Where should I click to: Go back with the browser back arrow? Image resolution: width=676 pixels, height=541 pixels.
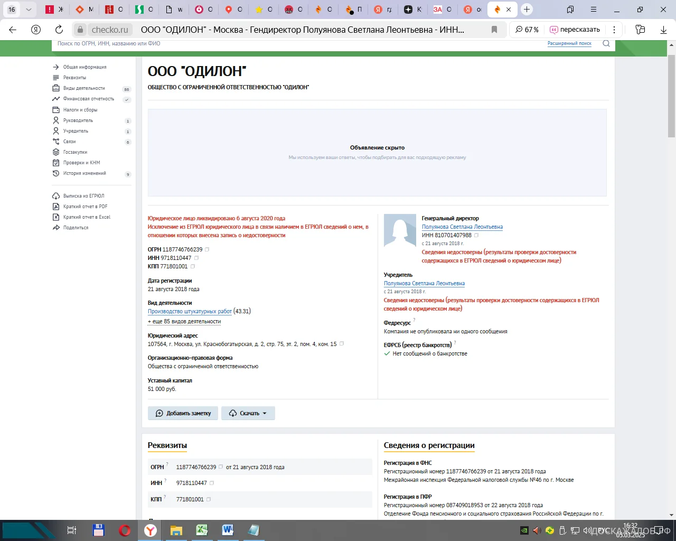(x=13, y=30)
